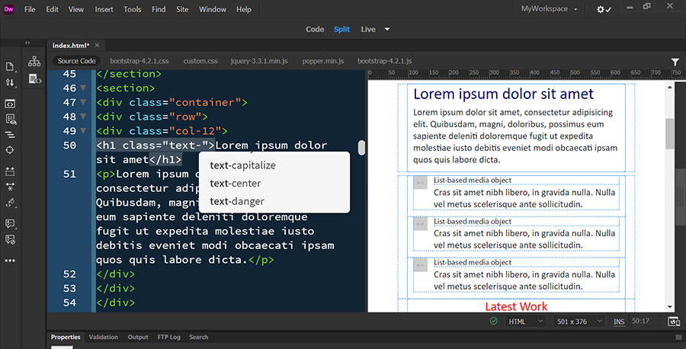Screen dimensions: 686x349
Task: Collapse code fold at line 47
Action: (83, 102)
